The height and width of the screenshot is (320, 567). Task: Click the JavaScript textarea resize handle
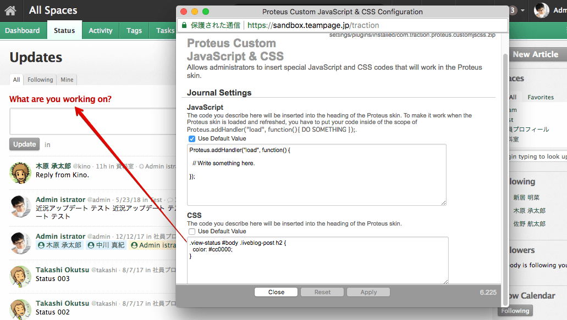[x=443, y=203]
